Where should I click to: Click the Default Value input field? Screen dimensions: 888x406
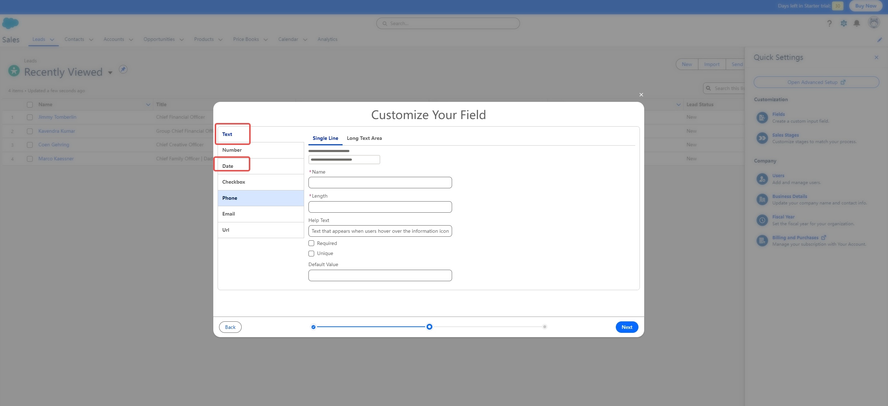point(380,275)
